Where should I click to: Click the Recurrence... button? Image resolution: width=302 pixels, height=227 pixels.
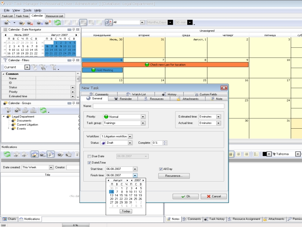pos(174,176)
